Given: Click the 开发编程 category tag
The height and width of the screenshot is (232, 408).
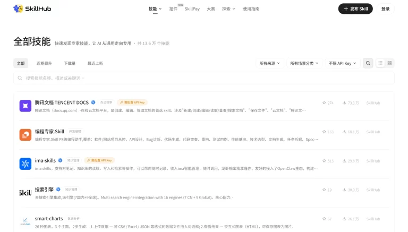Looking at the screenshot, I should (x=75, y=132).
